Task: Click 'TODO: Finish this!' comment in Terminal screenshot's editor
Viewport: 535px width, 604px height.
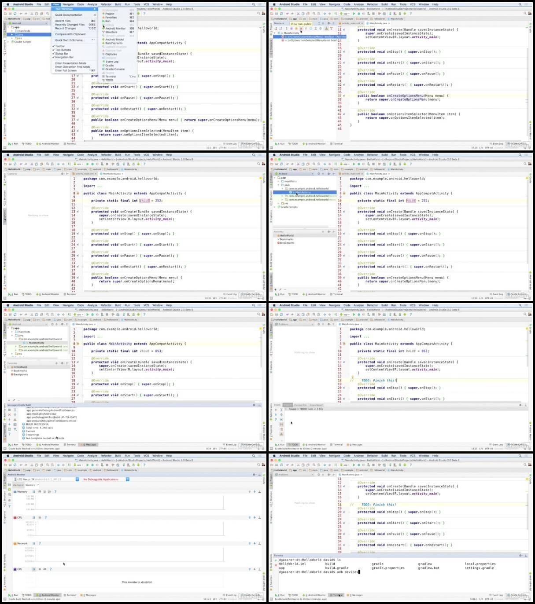Action: click(379, 505)
